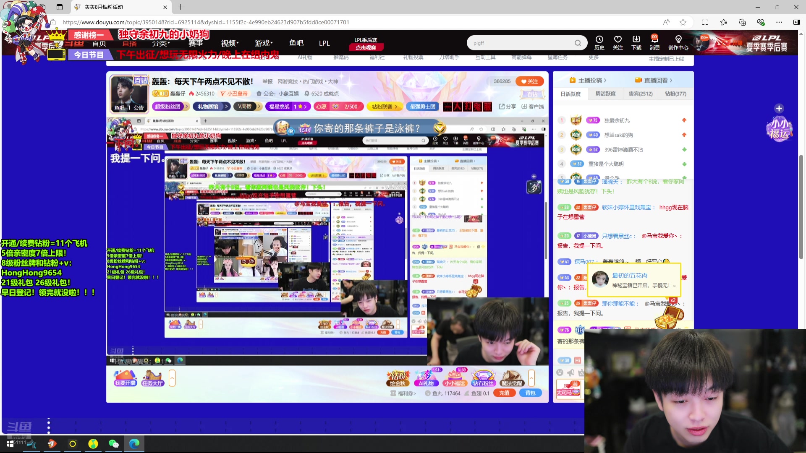
Task: Expand the 游戏 games dropdown menu
Action: click(264, 43)
